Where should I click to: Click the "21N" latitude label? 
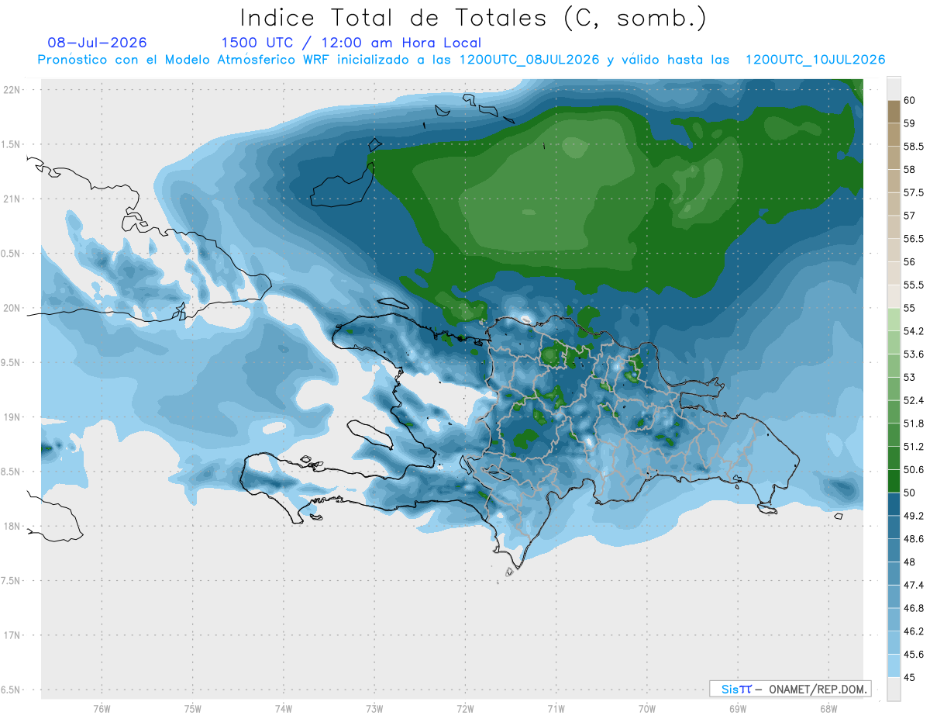tap(11, 199)
